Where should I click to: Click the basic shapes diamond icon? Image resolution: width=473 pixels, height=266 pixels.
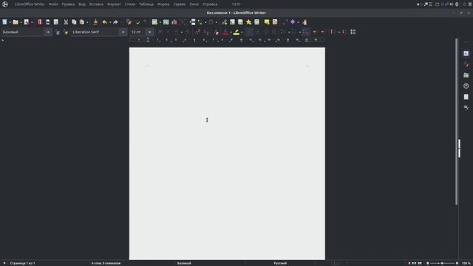click(293, 22)
